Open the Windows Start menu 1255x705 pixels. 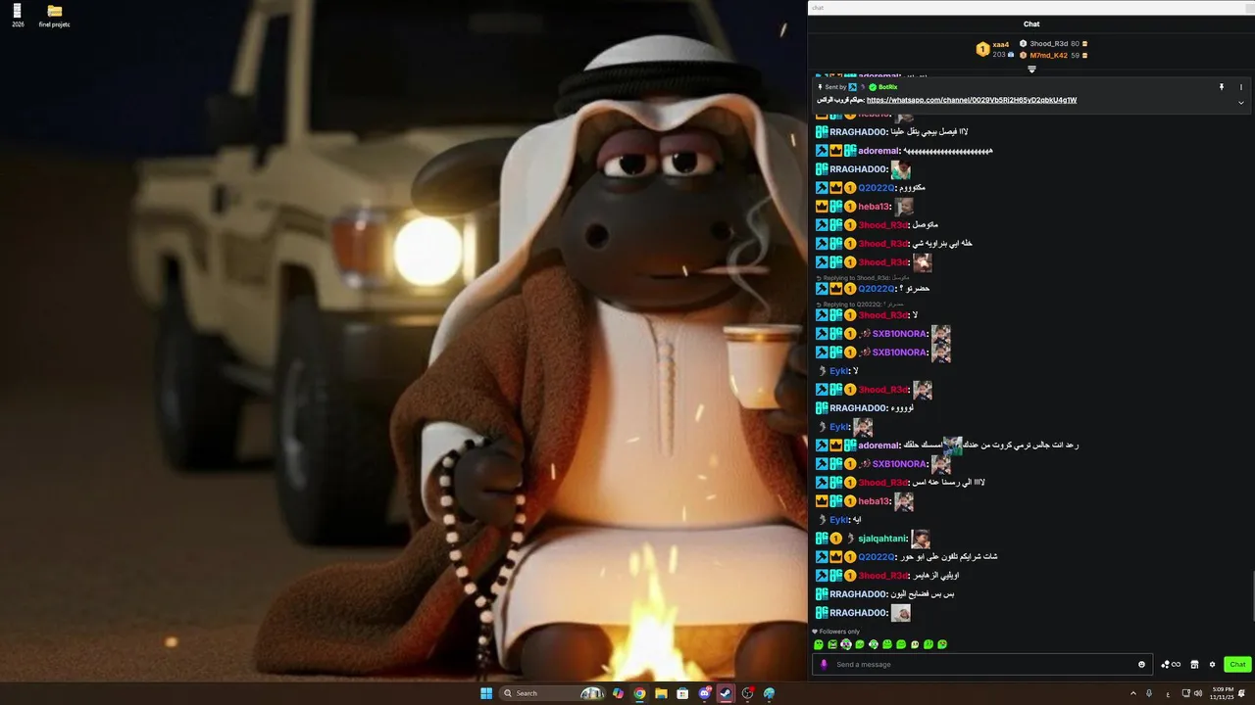pyautogui.click(x=486, y=693)
